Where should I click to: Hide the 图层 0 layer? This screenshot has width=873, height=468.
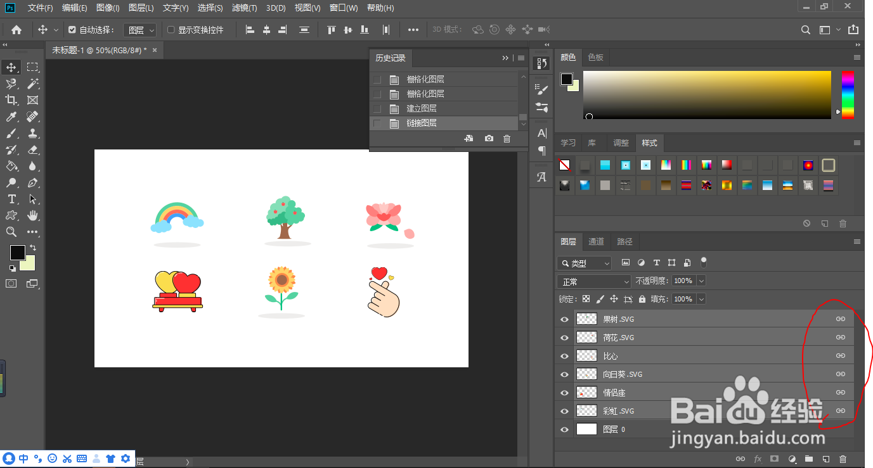click(564, 429)
